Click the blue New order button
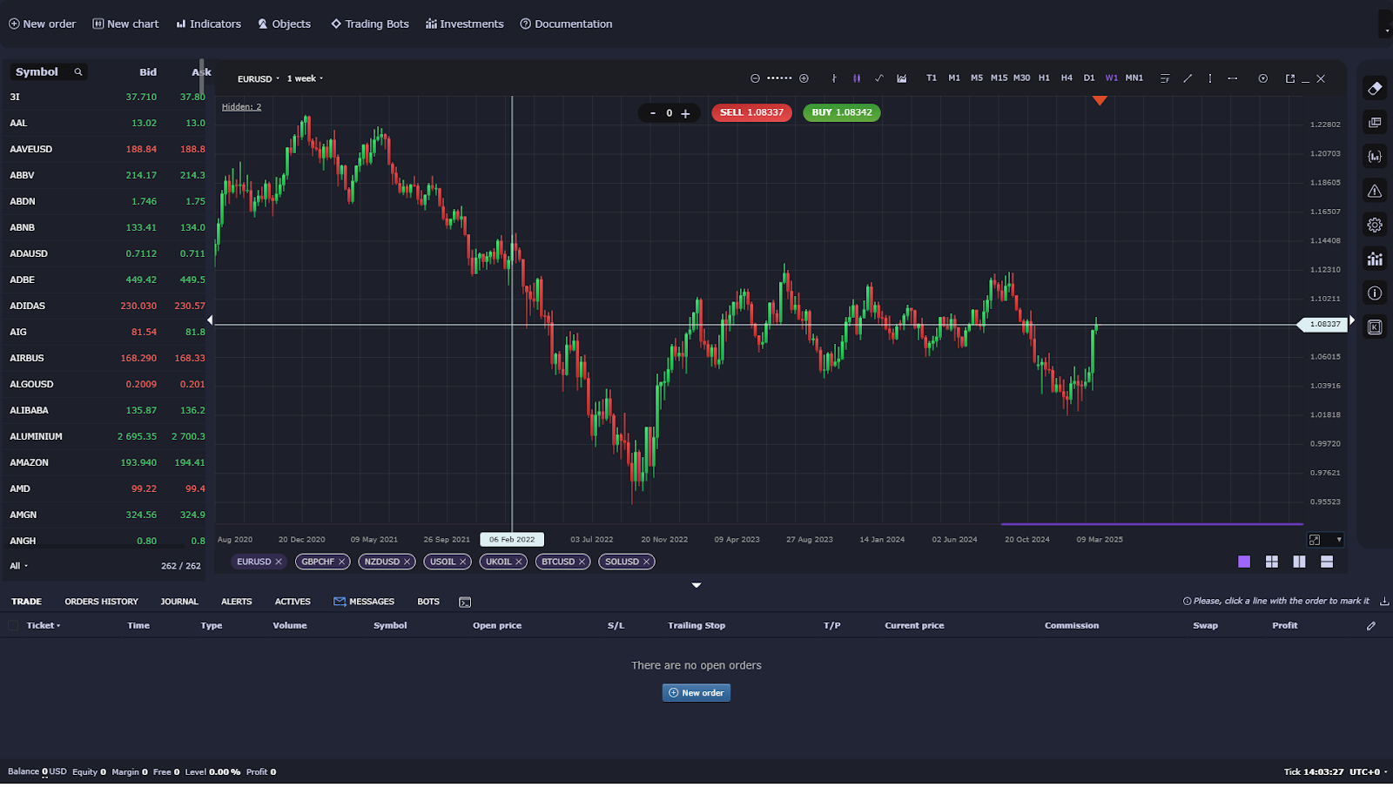This screenshot has height=801, width=1393. coord(696,693)
